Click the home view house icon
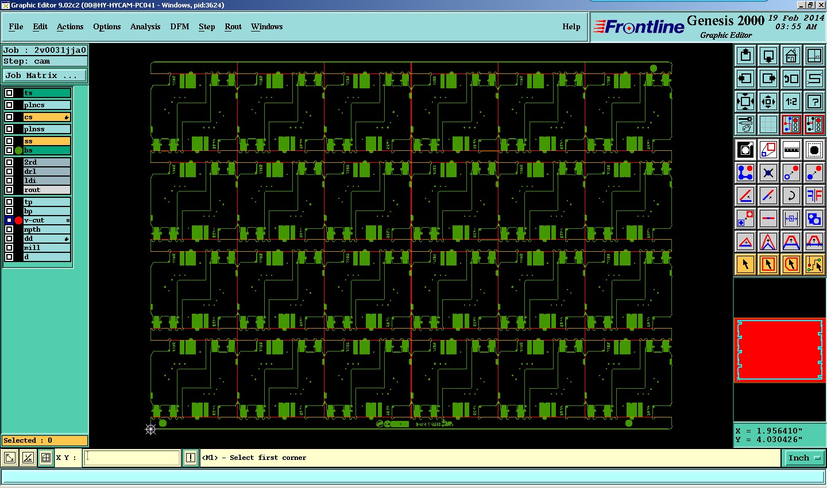This screenshot has width=827, height=488. tap(791, 56)
